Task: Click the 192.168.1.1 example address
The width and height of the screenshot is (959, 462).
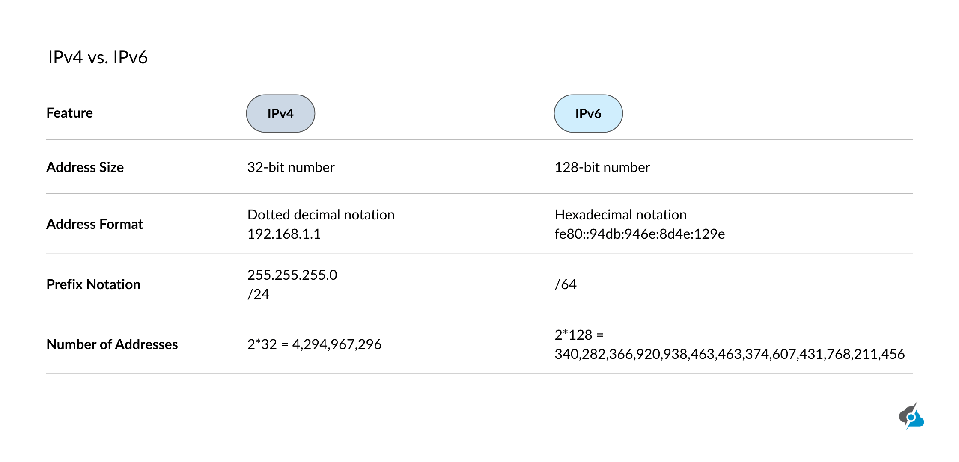Action: (284, 234)
